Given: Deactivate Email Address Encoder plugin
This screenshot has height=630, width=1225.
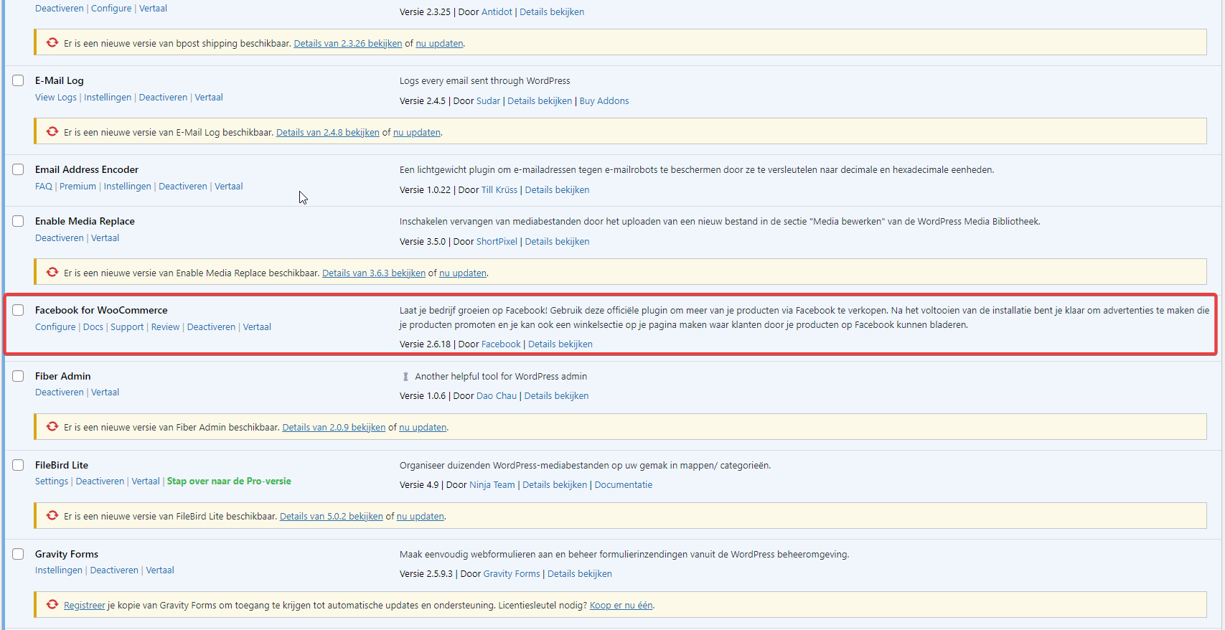Looking at the screenshot, I should pos(183,187).
